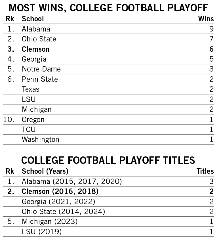Click the Michigan (2023) titles entry

point(50,221)
